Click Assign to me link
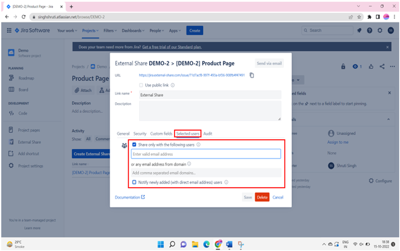400x251 pixels. (x=338, y=142)
